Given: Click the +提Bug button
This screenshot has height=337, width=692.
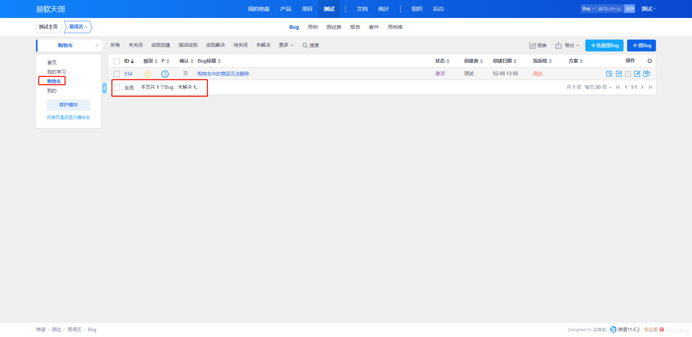Looking at the screenshot, I should tap(642, 45).
